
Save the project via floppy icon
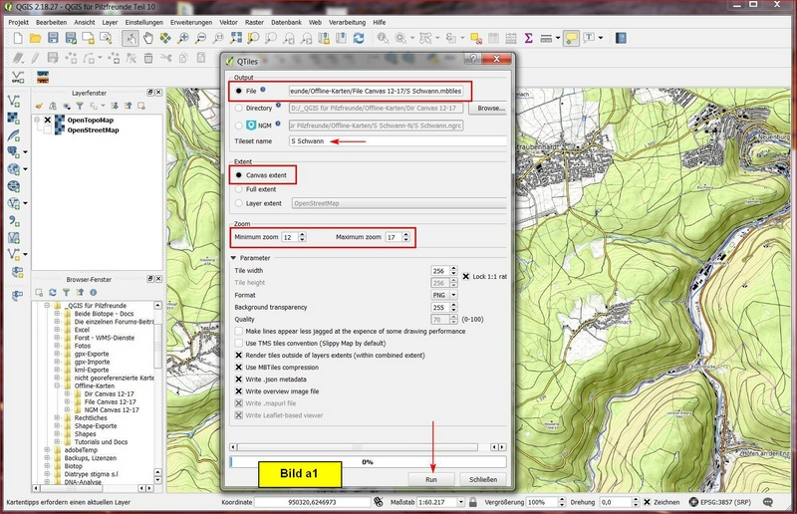point(53,38)
